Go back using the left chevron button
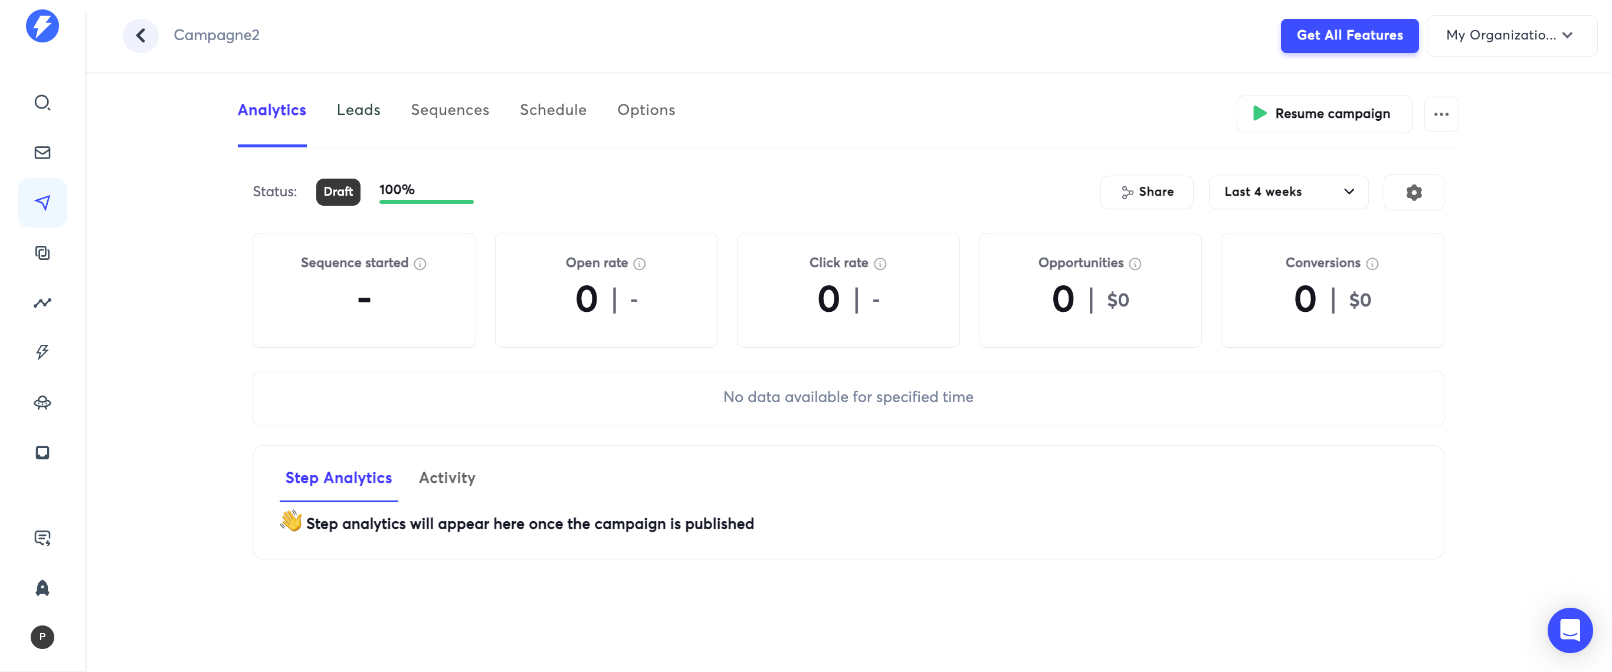1612x672 pixels. click(141, 35)
